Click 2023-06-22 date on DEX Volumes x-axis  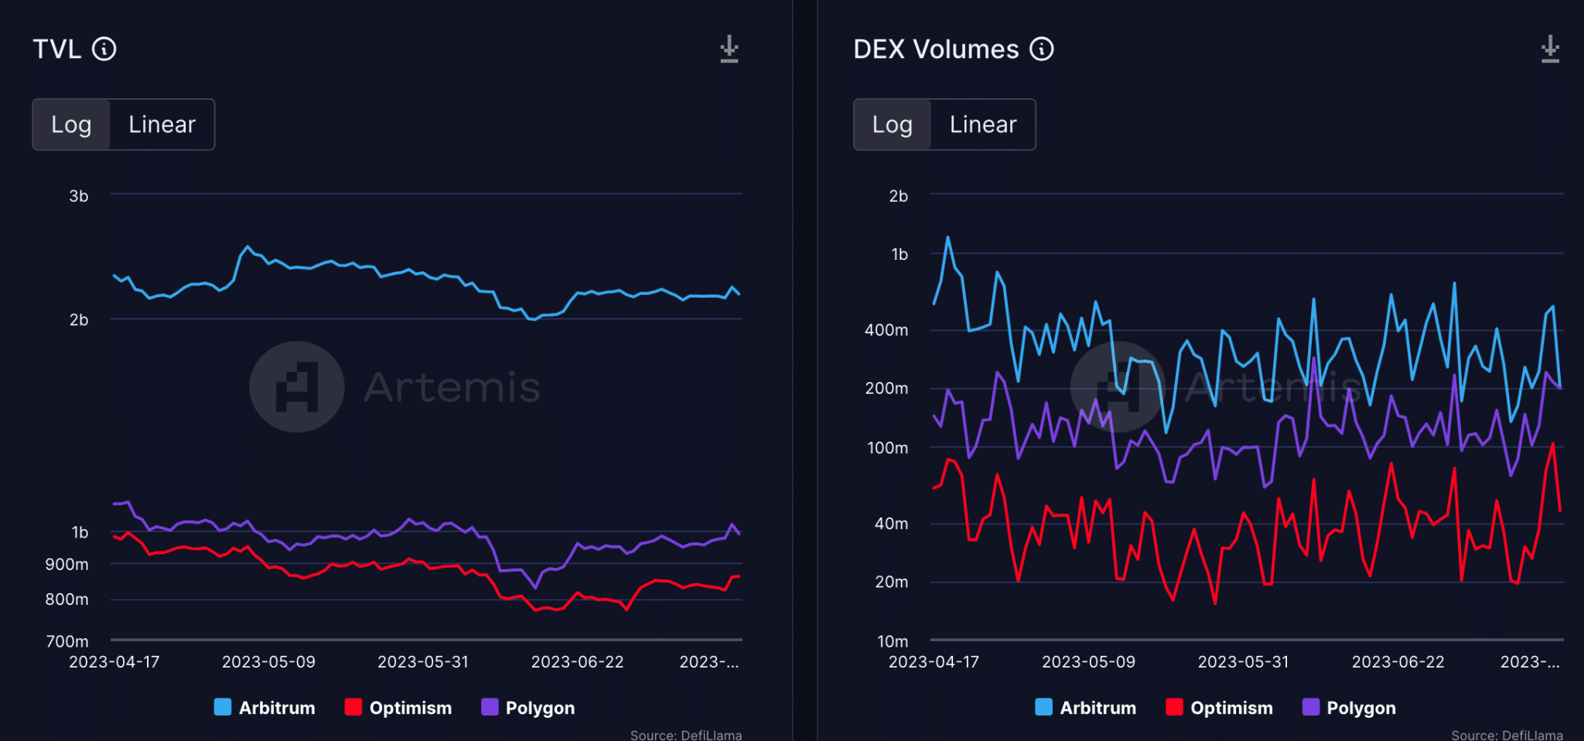[1398, 662]
